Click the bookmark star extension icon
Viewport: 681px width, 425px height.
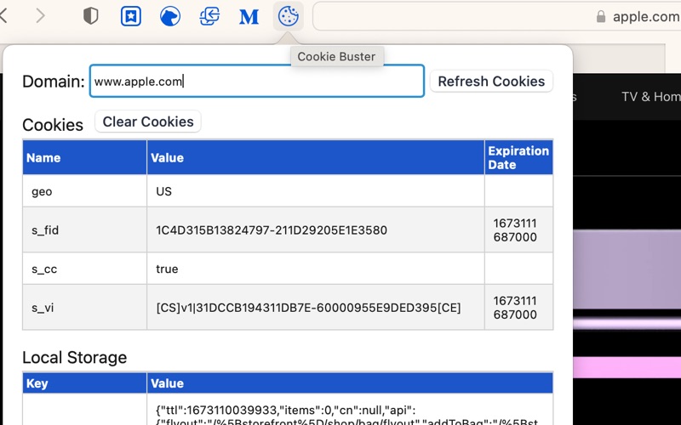tap(130, 16)
